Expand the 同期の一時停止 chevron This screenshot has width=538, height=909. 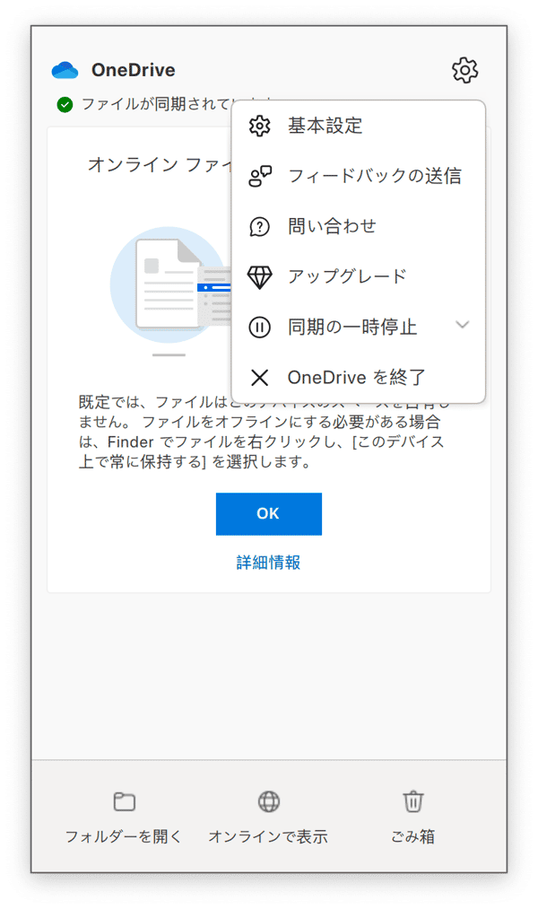(x=462, y=325)
